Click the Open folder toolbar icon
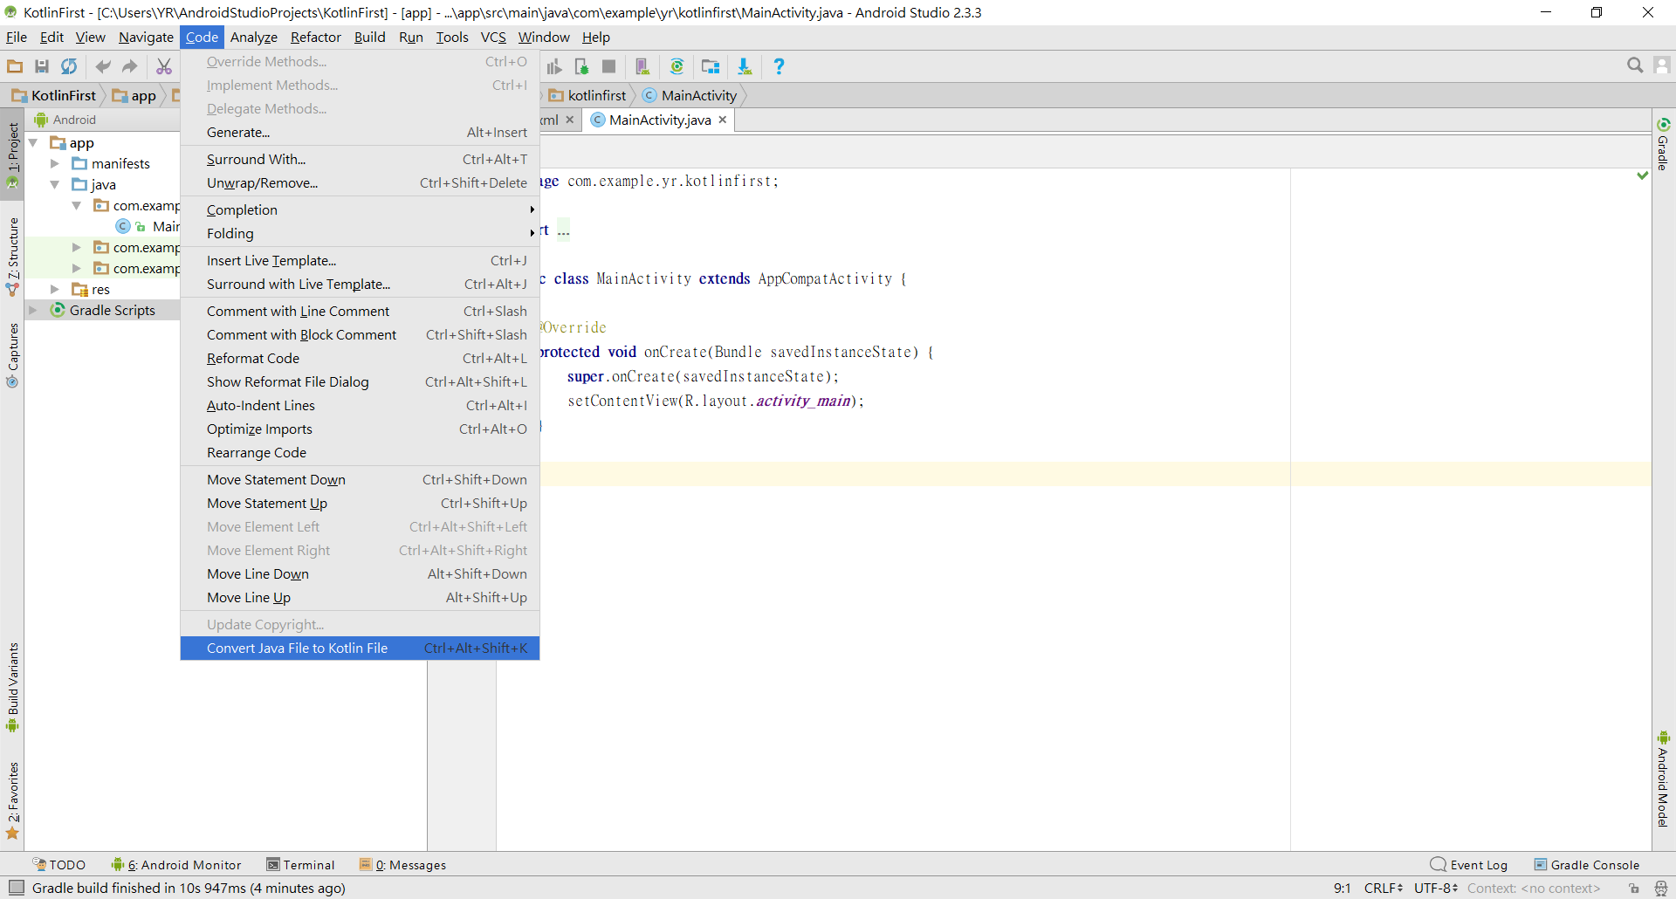 [15, 66]
